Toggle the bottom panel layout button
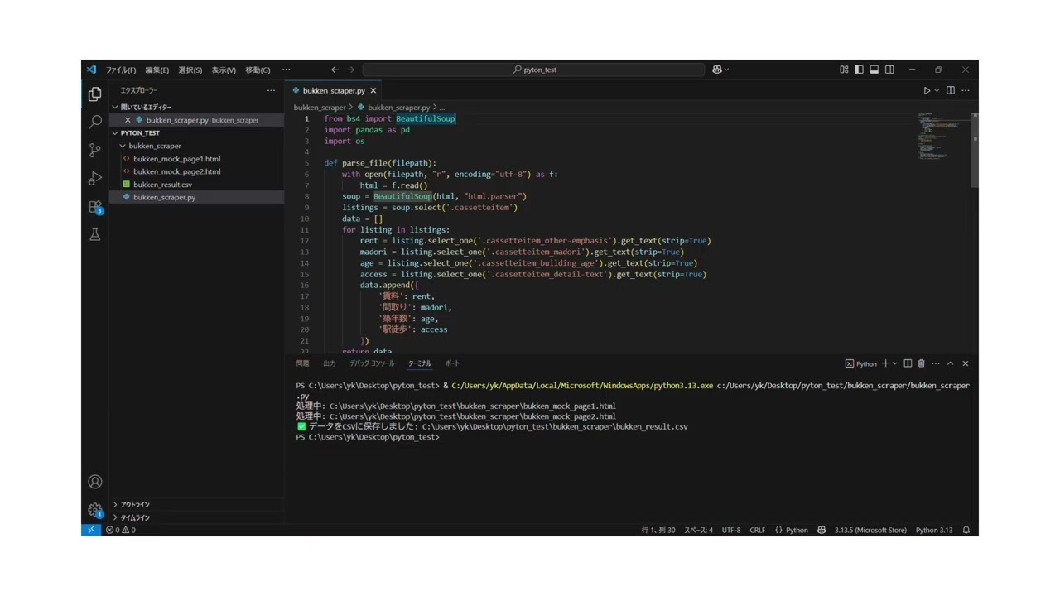1060x596 pixels. pos(874,70)
